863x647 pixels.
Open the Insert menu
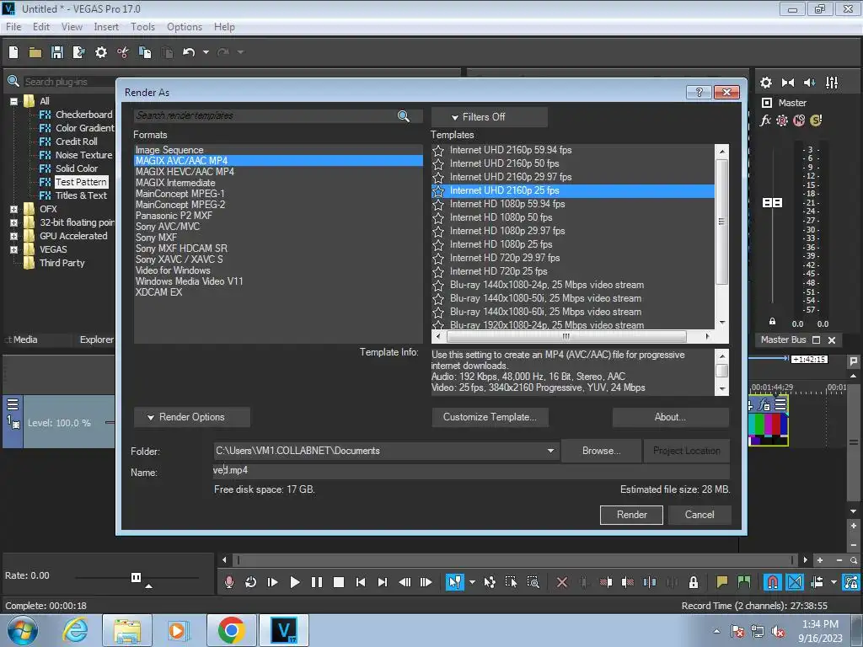pyautogui.click(x=106, y=26)
